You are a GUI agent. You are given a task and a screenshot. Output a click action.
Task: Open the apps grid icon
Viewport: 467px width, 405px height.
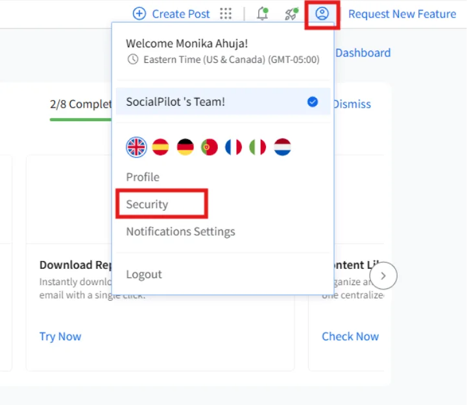[226, 14]
